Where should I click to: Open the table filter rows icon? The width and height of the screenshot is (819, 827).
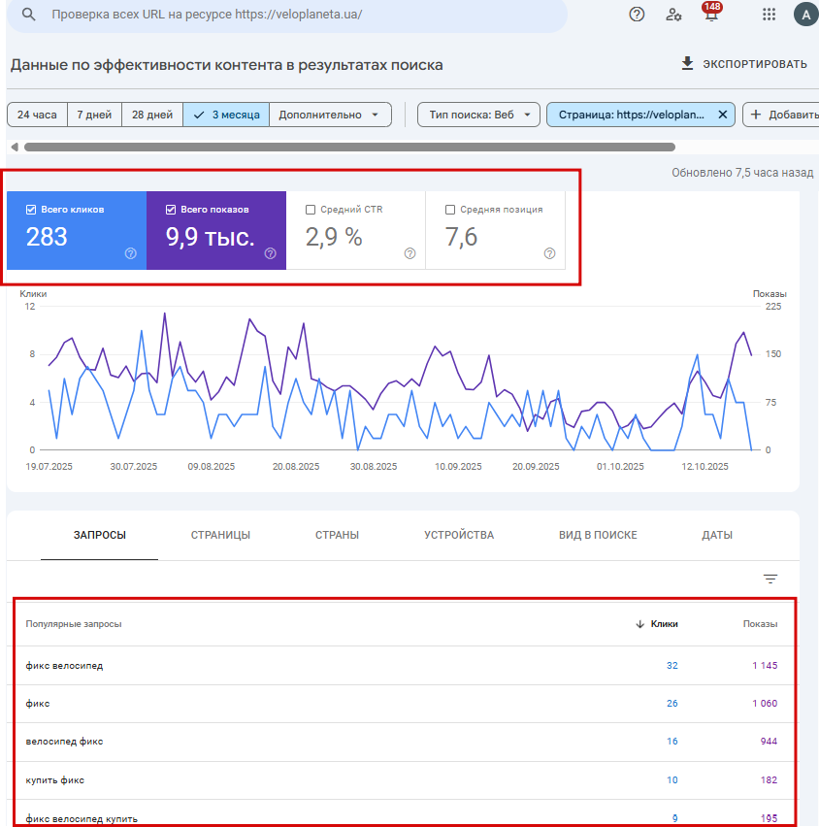point(770,579)
